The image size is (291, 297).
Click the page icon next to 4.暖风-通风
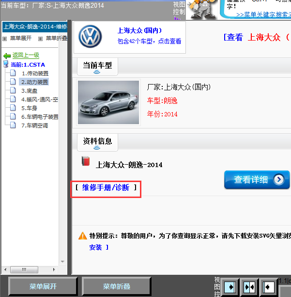[x=13, y=99]
